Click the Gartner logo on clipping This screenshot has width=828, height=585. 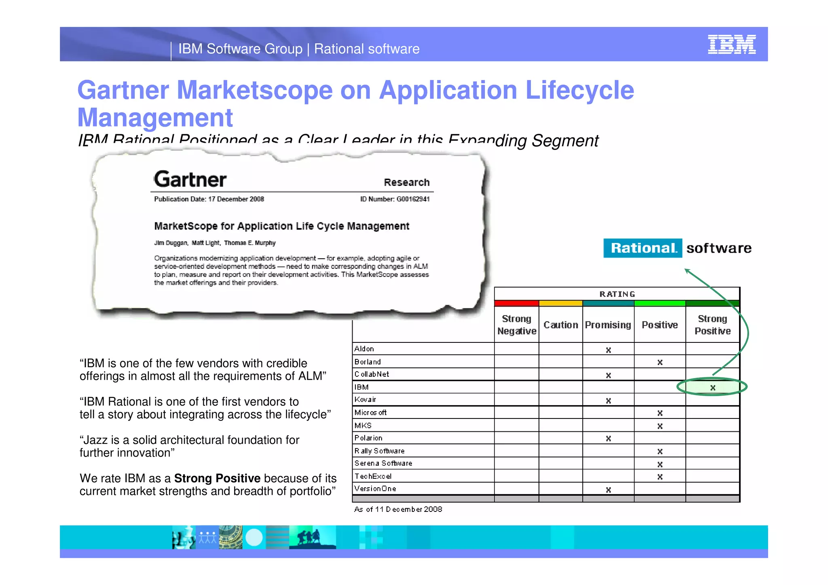pos(190,180)
